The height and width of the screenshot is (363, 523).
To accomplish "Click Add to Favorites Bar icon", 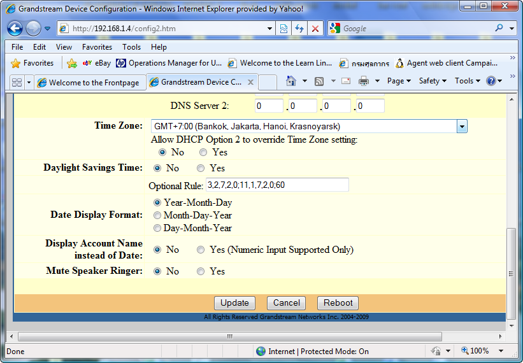I will (x=72, y=63).
